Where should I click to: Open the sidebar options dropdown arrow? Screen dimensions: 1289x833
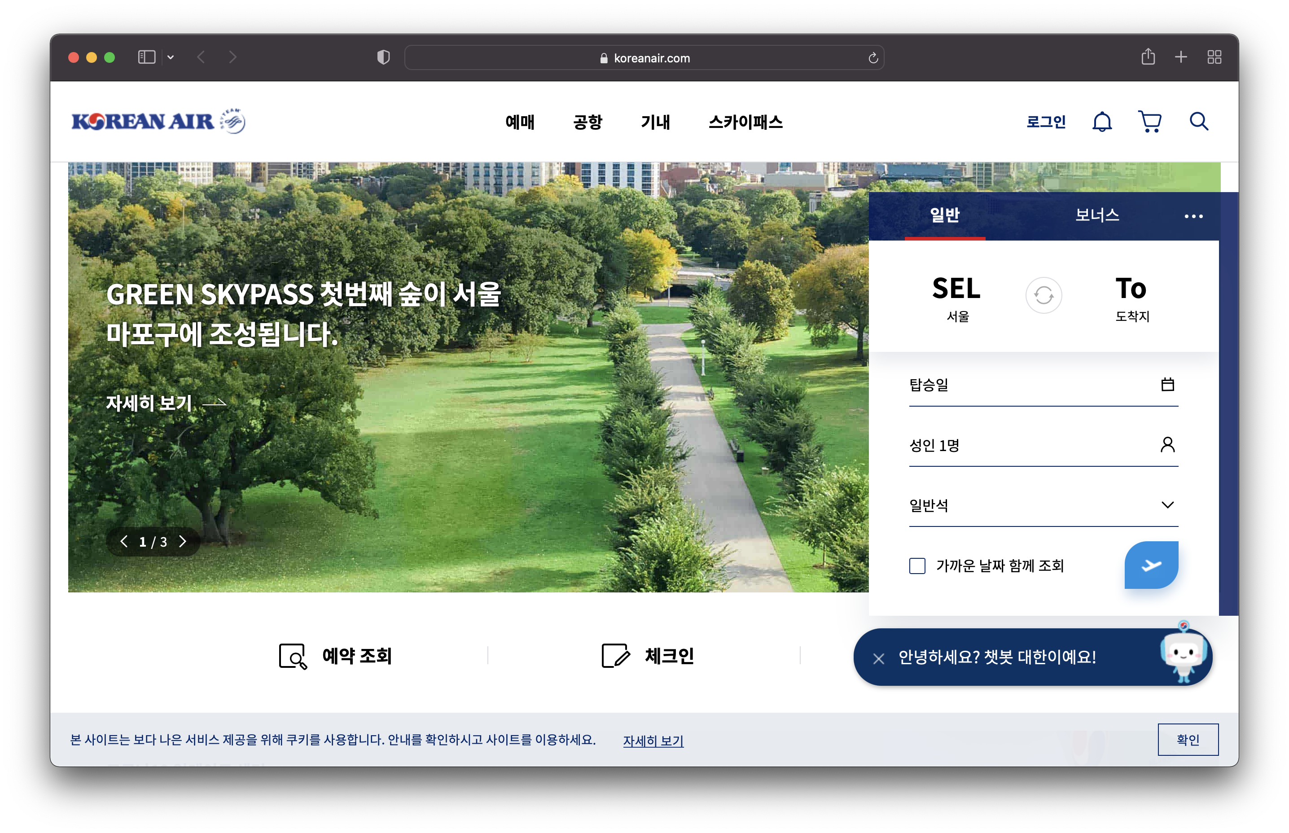[171, 57]
